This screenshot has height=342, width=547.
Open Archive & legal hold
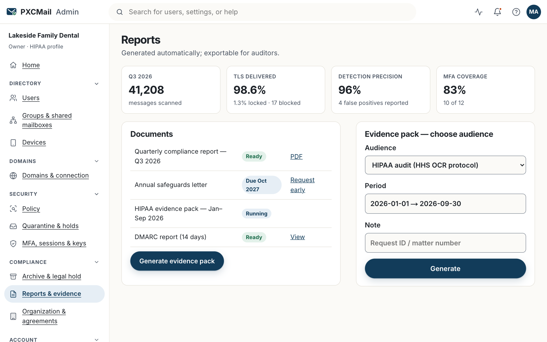(52, 276)
